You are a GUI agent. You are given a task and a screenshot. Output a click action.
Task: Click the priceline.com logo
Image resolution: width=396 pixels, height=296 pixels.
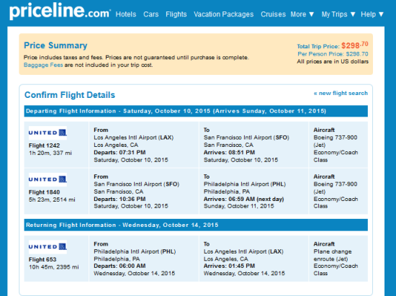click(x=60, y=12)
